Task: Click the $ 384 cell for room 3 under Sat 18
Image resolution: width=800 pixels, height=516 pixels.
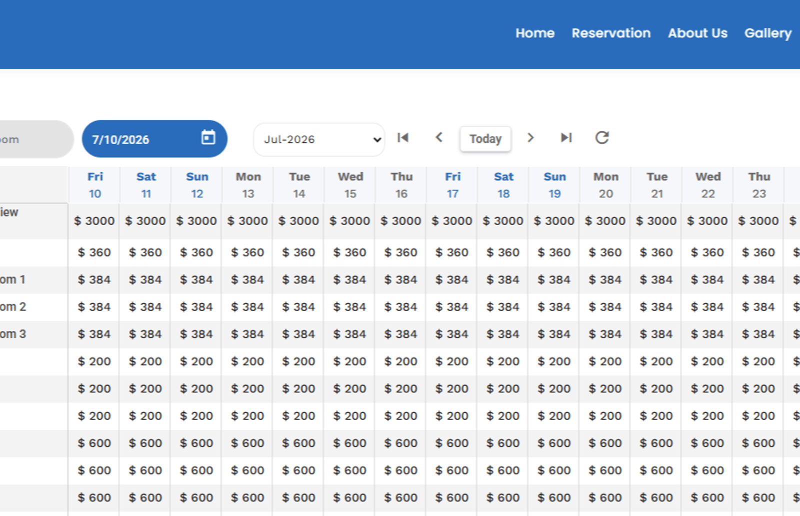Action: (503, 334)
